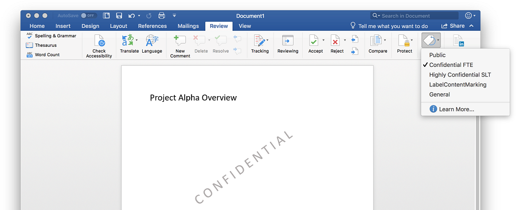The width and height of the screenshot is (516, 210).
Task: Switch to the Mailings tab
Action: 188,26
